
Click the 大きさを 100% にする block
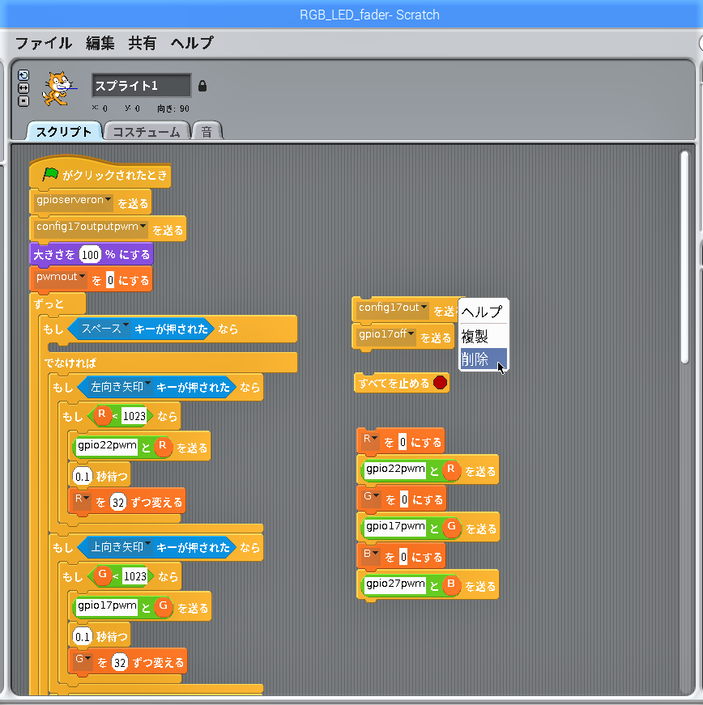point(92,254)
